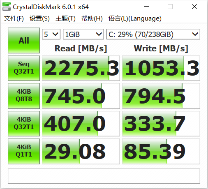Close the CrystalDiskMark window
The width and height of the screenshot is (208, 189).
tap(194, 7)
